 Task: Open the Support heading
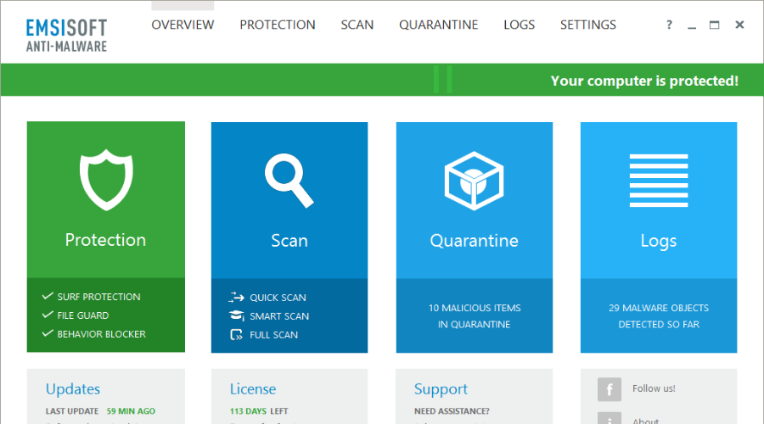click(441, 389)
